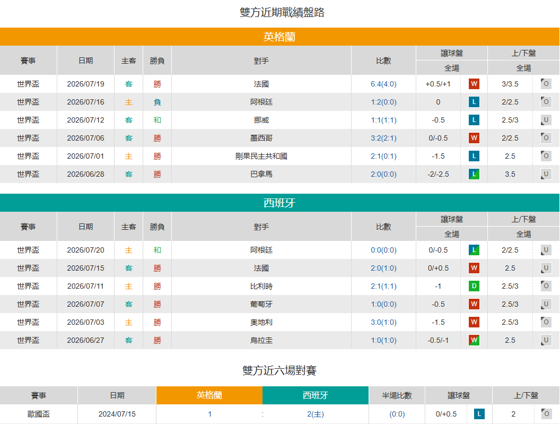Open the 1:0(0:0) score link

click(x=383, y=304)
